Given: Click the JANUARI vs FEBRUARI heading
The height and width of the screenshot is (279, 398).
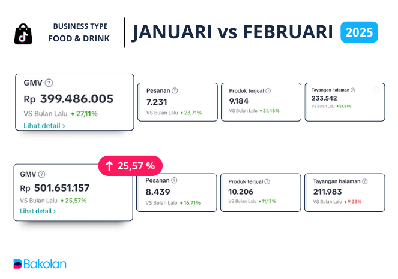Looking at the screenshot, I should pos(232,32).
